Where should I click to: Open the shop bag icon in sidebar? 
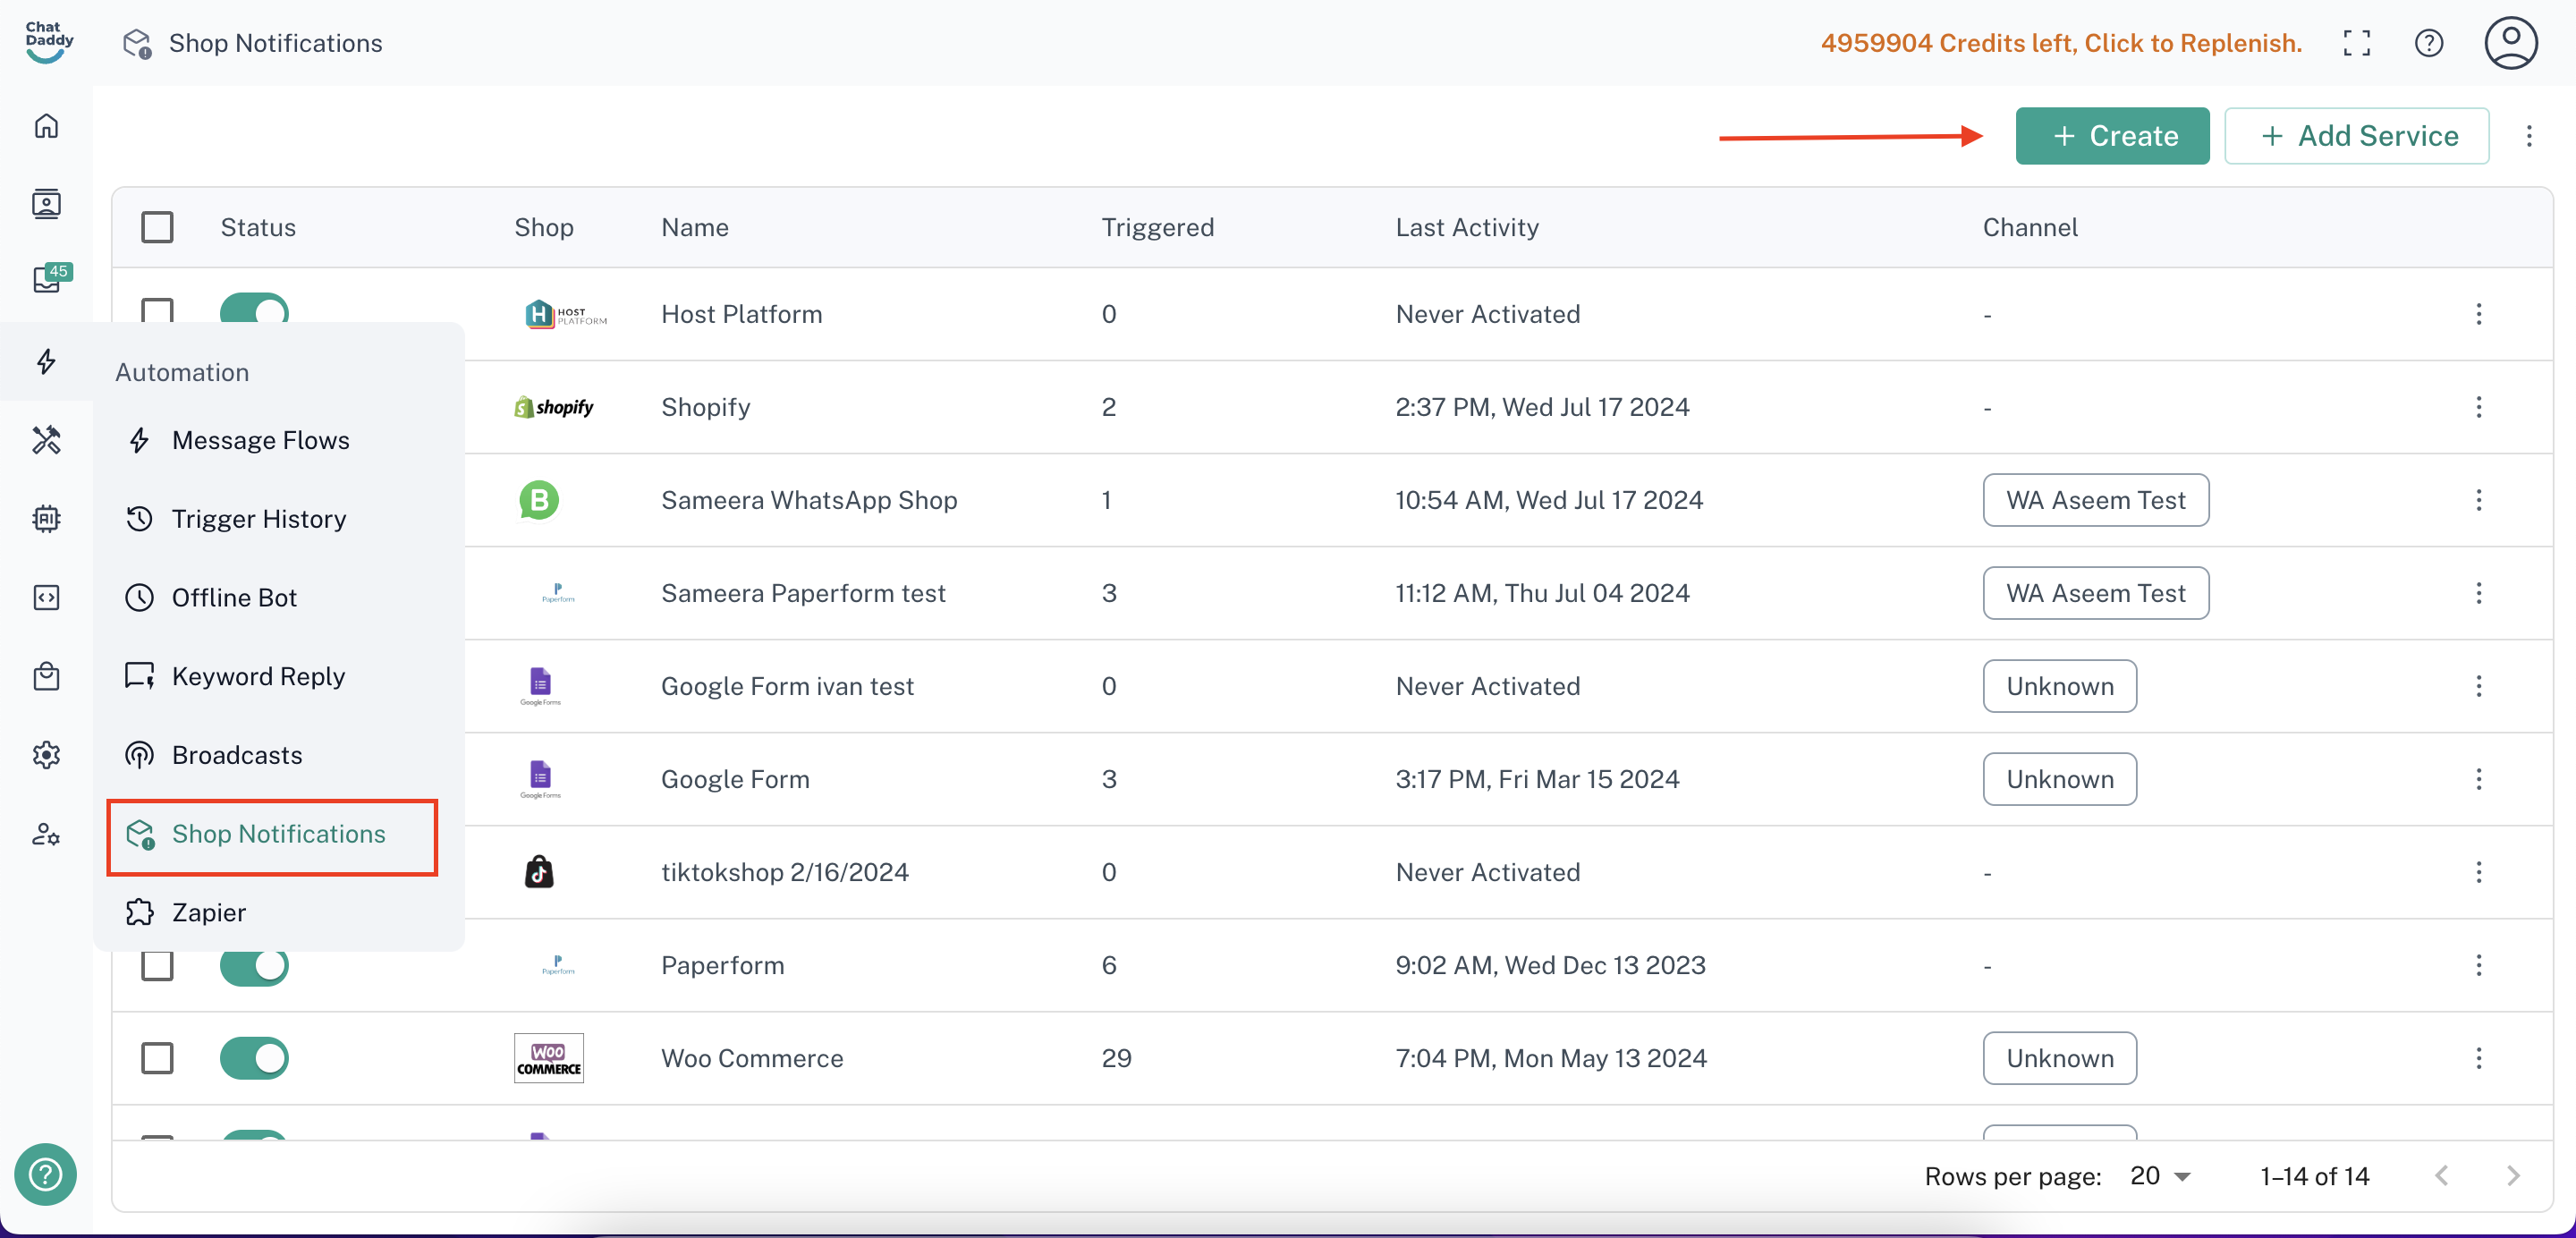pyautogui.click(x=46, y=676)
